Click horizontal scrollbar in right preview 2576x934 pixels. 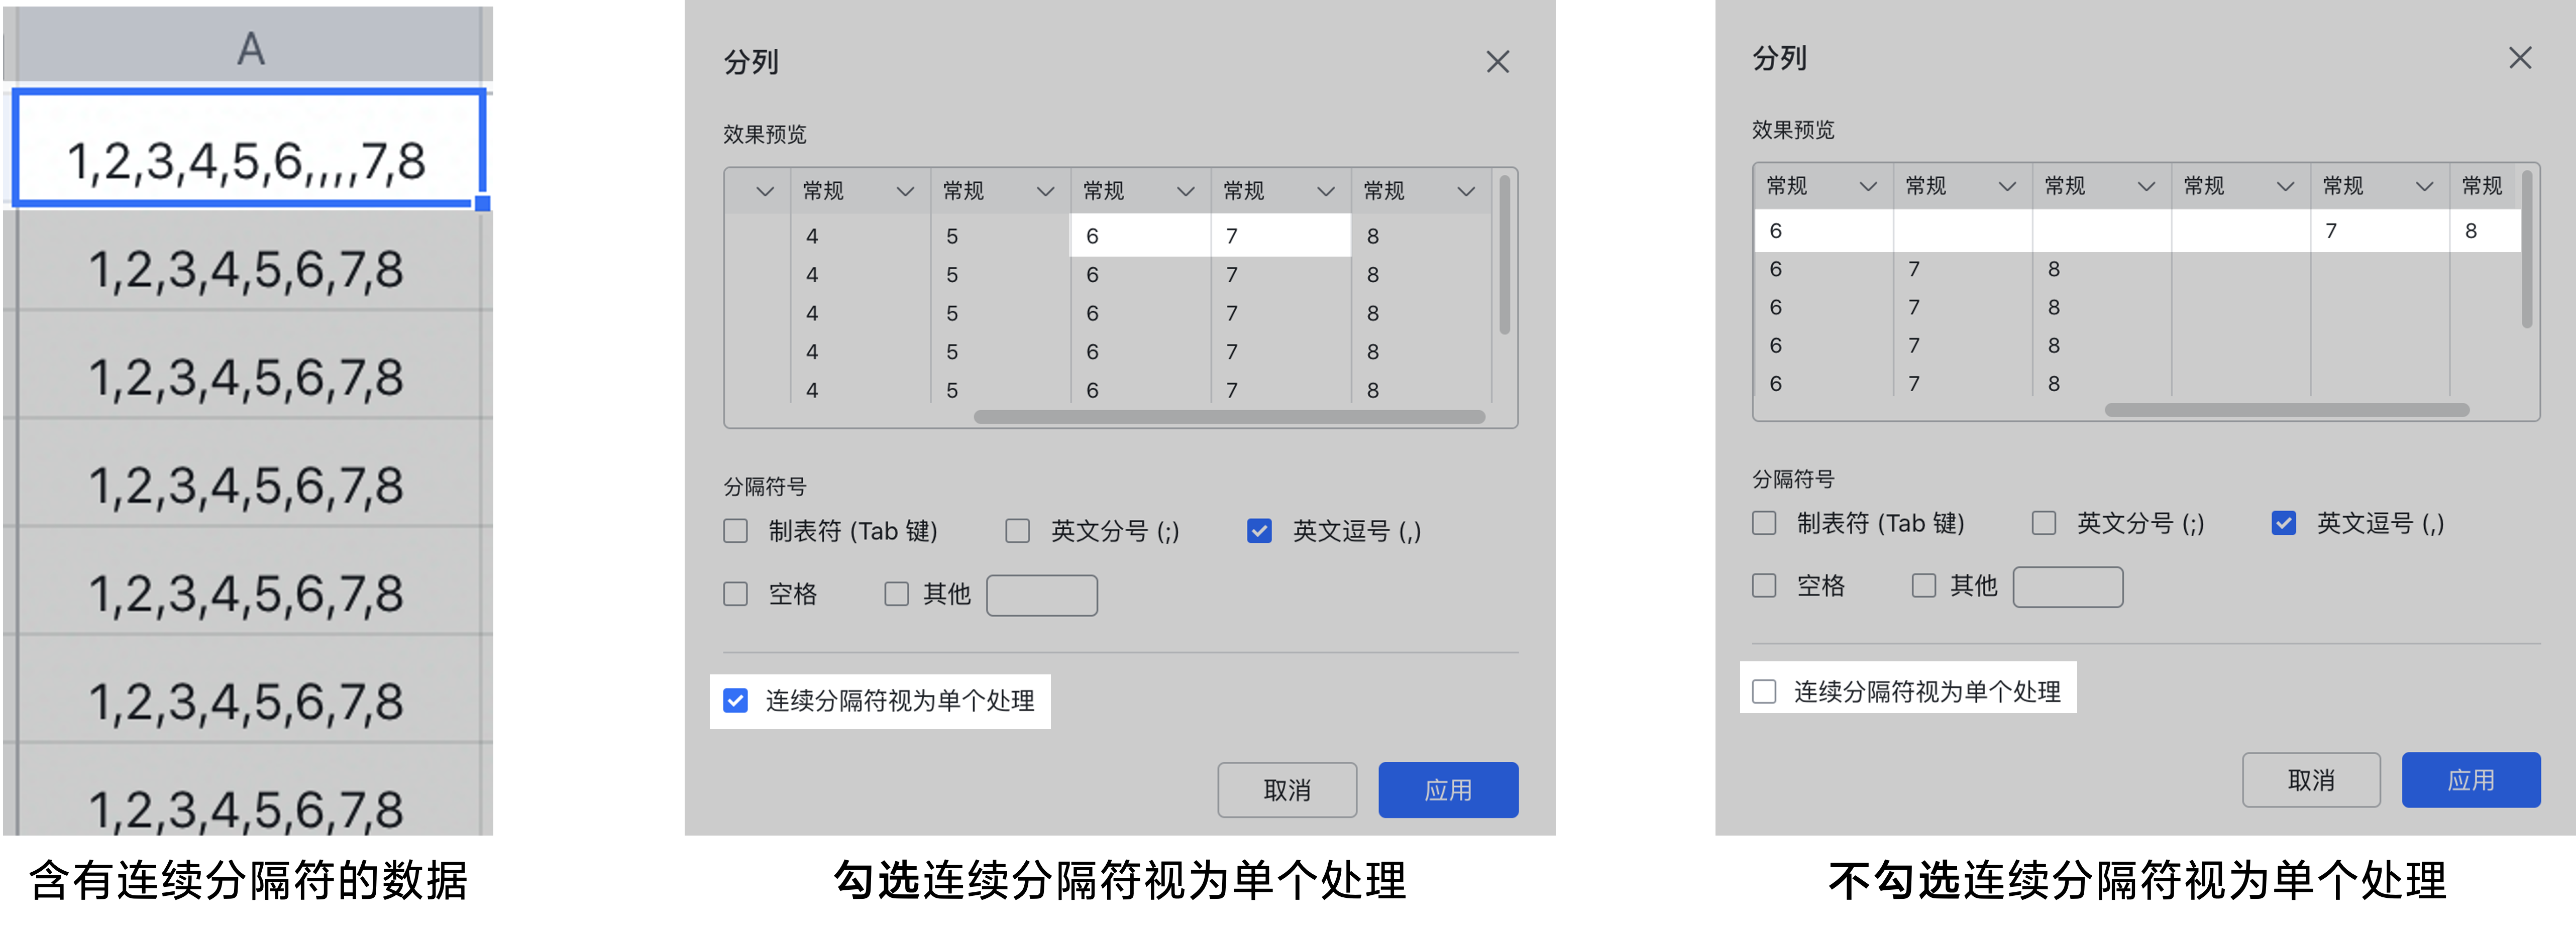pyautogui.click(x=2286, y=410)
